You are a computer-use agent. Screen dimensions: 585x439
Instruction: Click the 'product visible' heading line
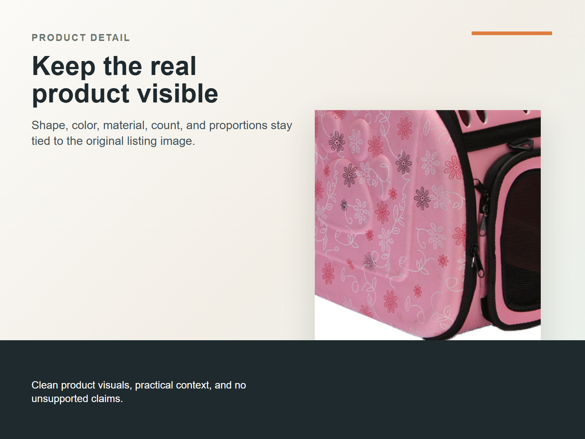[125, 94]
